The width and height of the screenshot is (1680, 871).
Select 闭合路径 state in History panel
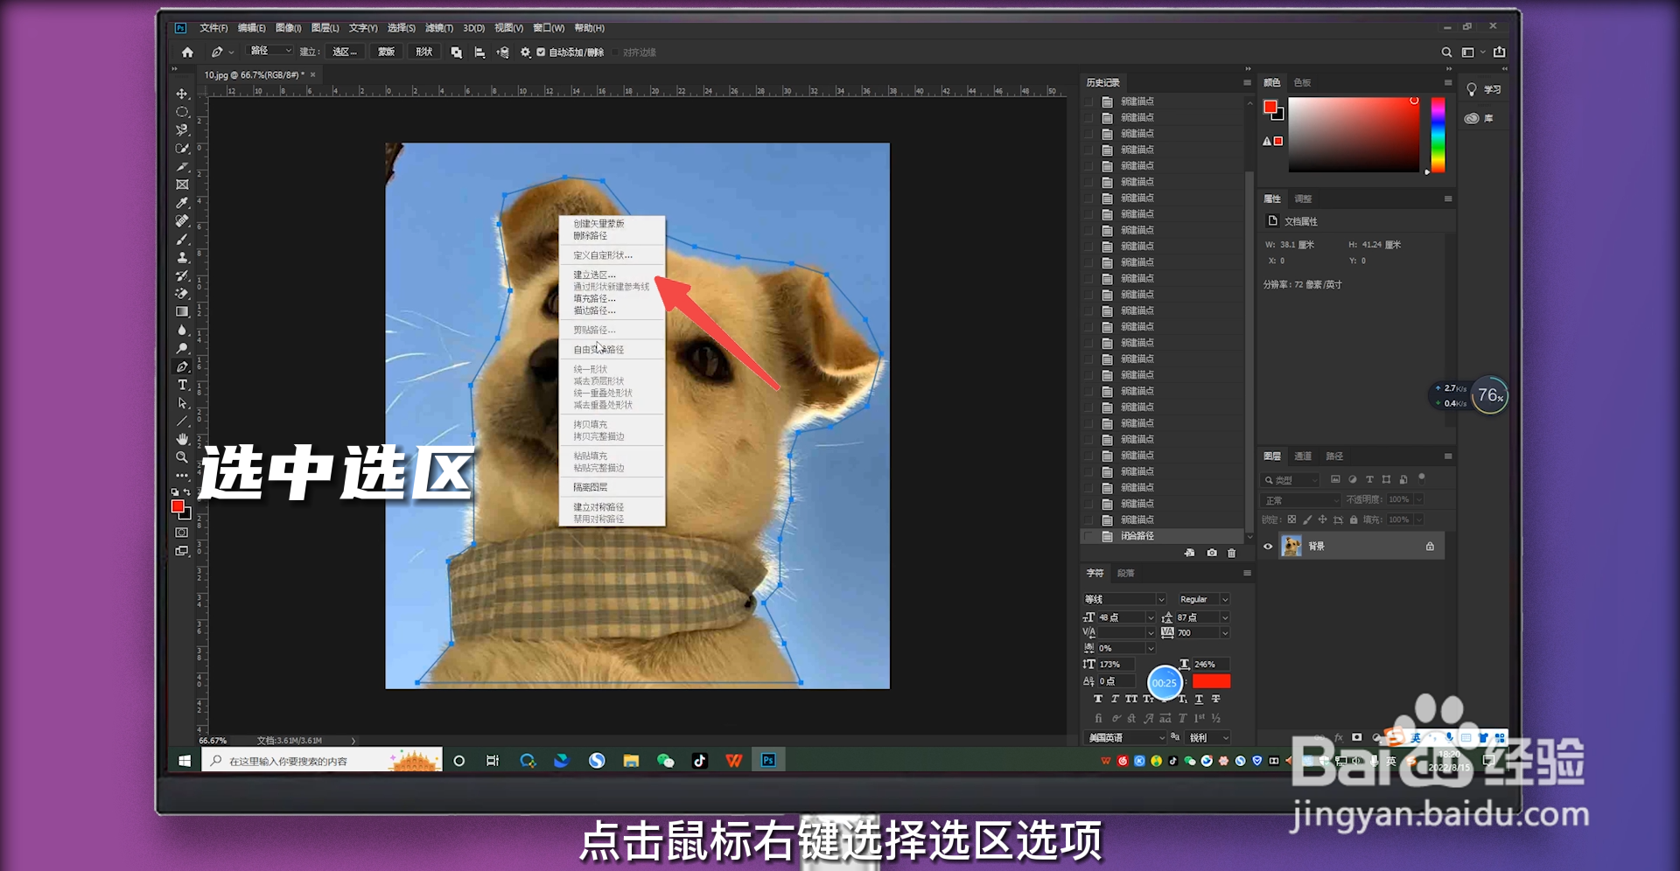(1162, 536)
